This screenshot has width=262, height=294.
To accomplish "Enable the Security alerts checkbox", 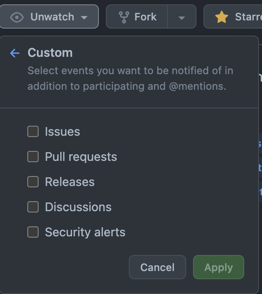I will [x=33, y=232].
